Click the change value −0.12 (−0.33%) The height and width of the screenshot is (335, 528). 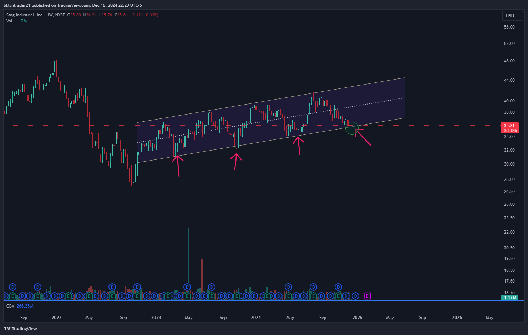(x=144, y=15)
